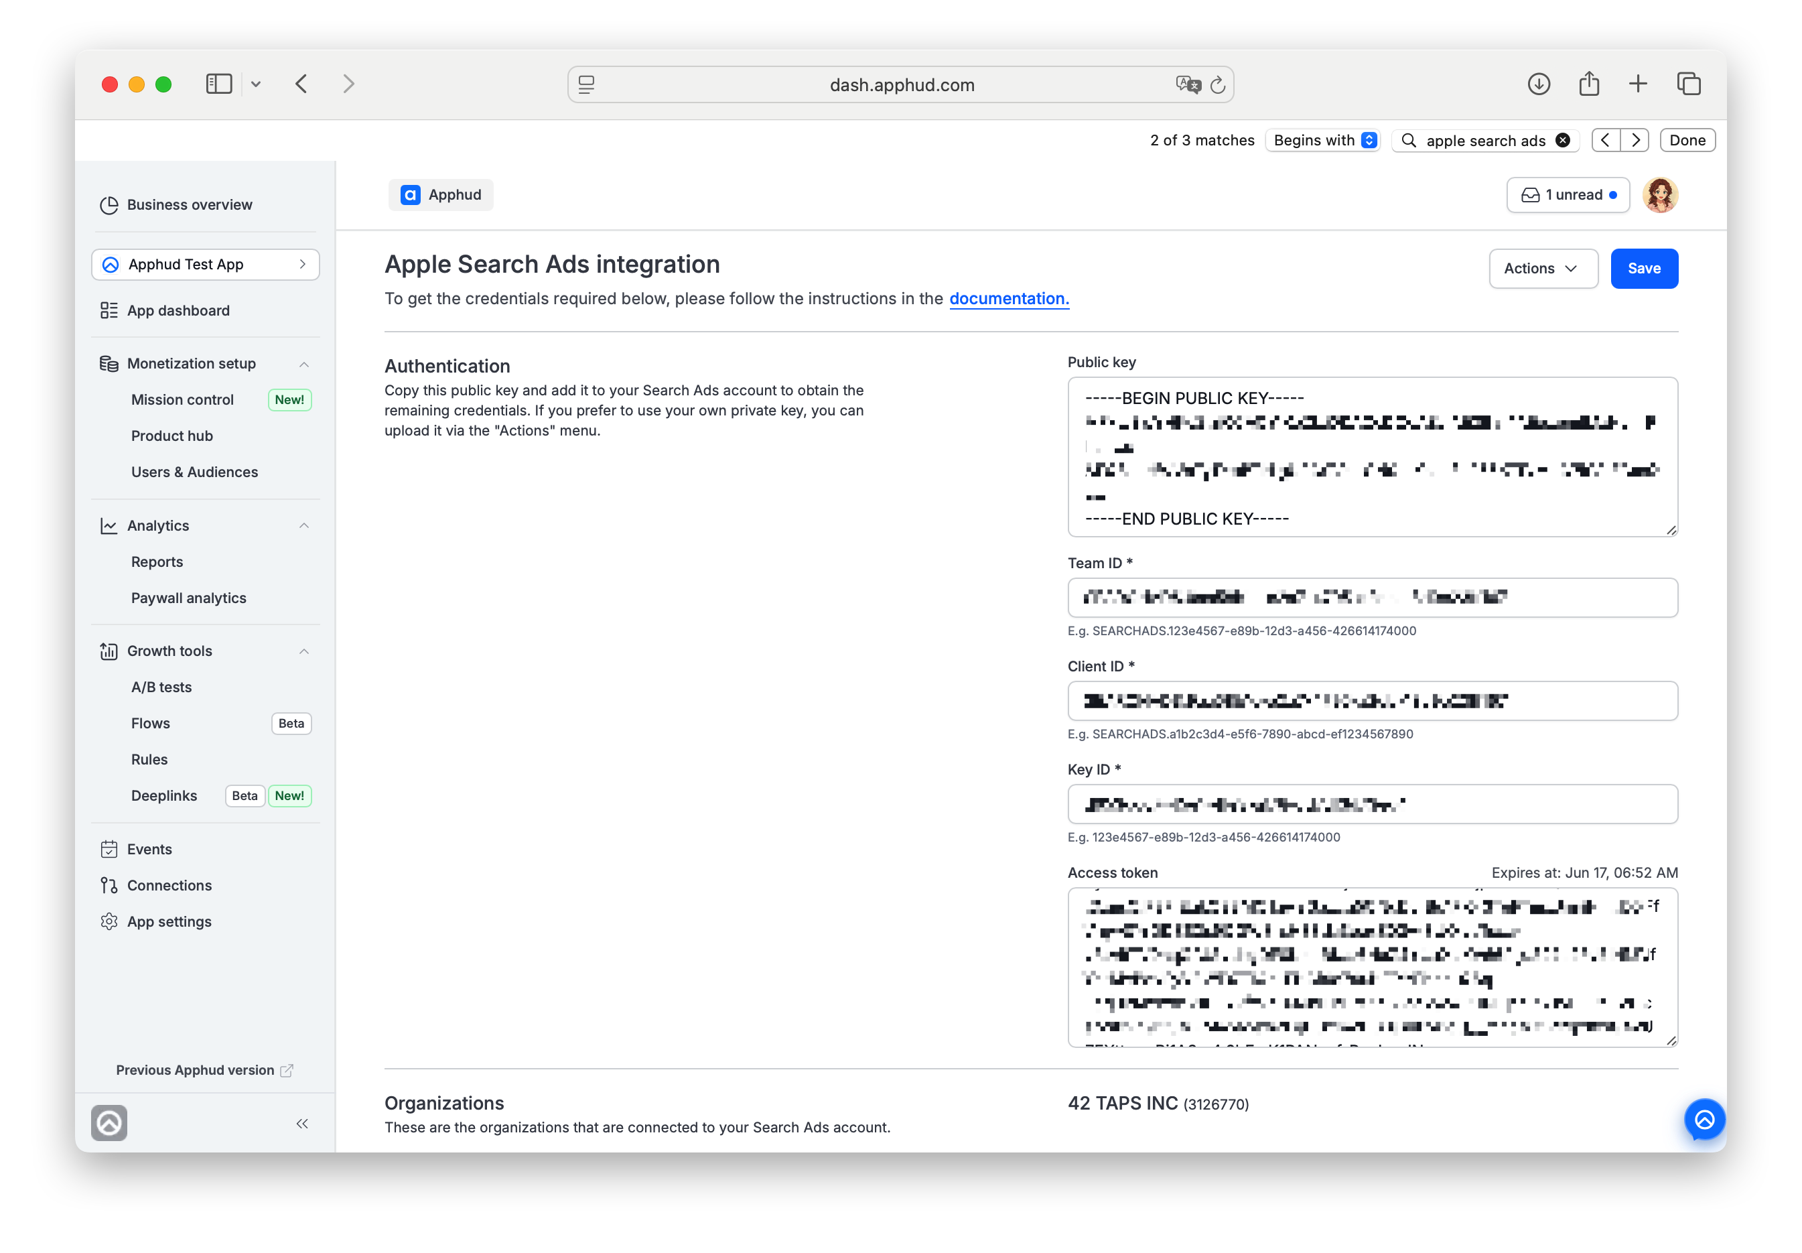Screen dimensions: 1802x1253
Task: Click the Safari share icon
Action: coord(1588,83)
